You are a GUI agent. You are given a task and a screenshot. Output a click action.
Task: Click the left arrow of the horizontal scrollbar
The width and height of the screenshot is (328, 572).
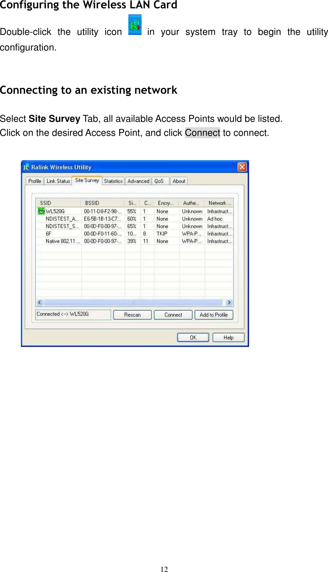click(39, 302)
